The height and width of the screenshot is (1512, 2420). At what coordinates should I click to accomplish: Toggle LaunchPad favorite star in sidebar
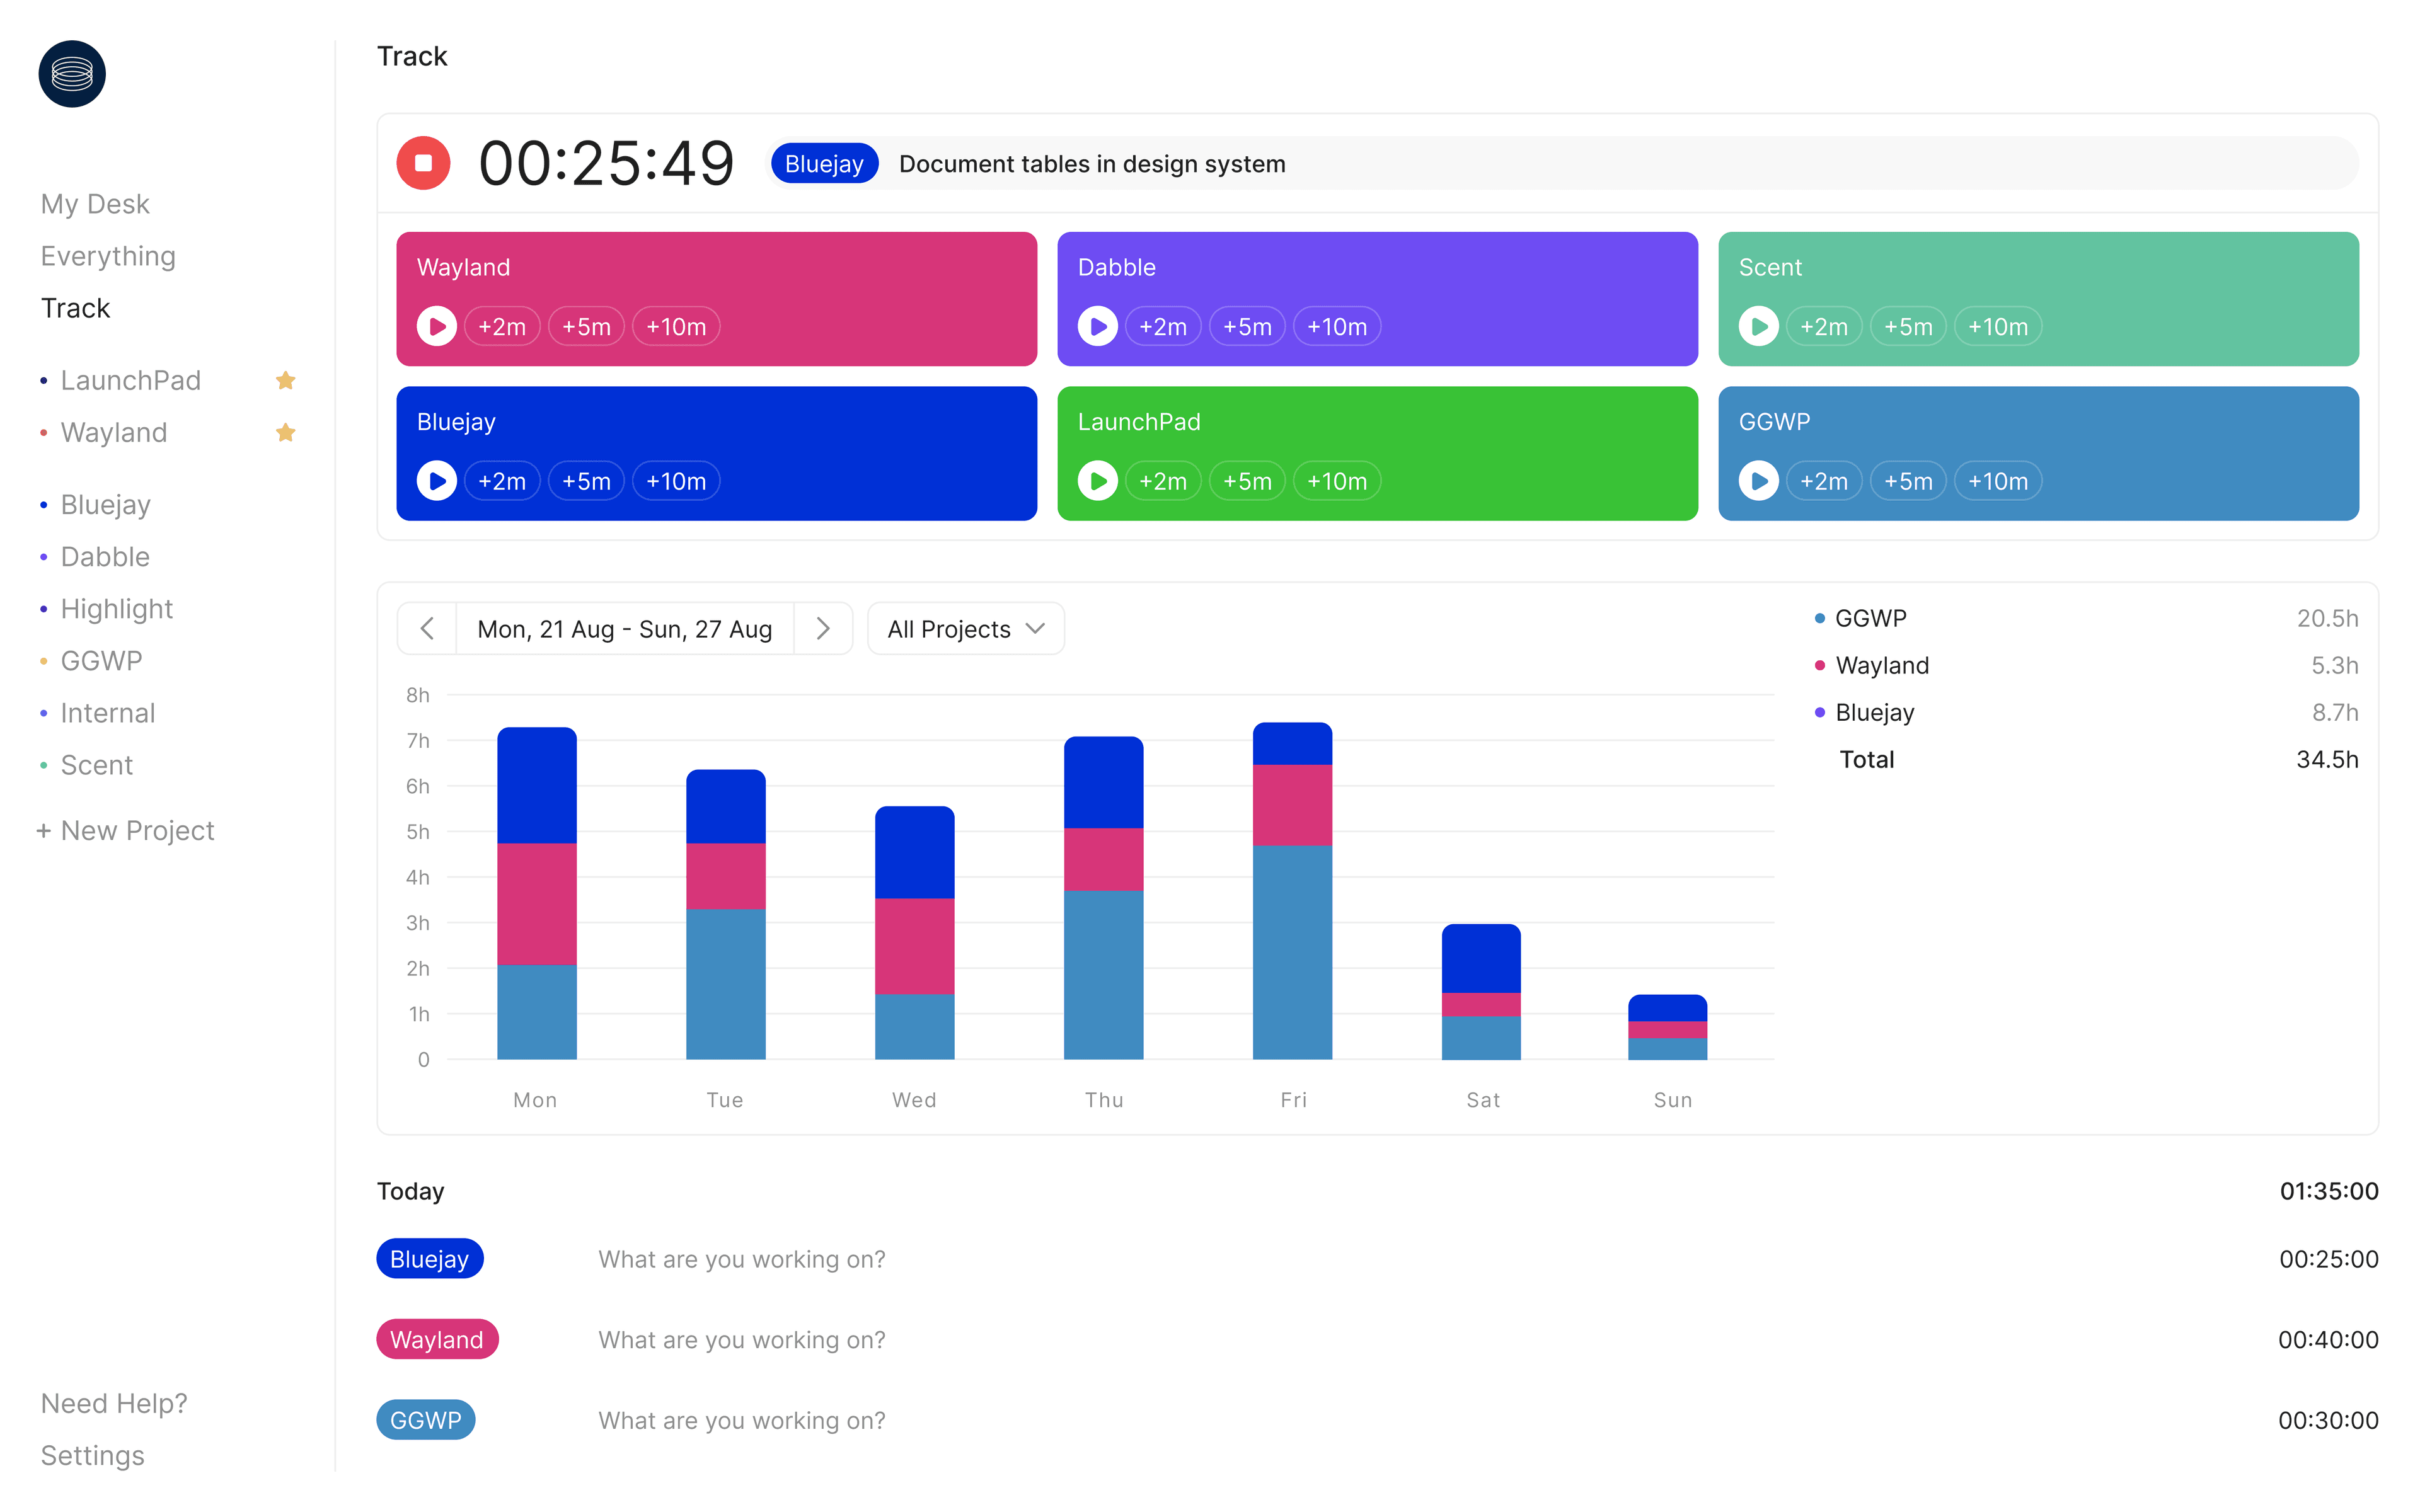[x=285, y=380]
